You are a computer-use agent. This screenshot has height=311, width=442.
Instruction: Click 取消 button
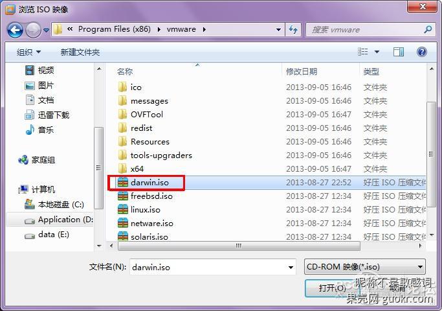pyautogui.click(x=397, y=288)
